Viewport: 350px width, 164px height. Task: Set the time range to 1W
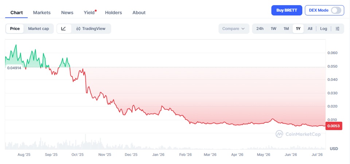click(x=273, y=28)
